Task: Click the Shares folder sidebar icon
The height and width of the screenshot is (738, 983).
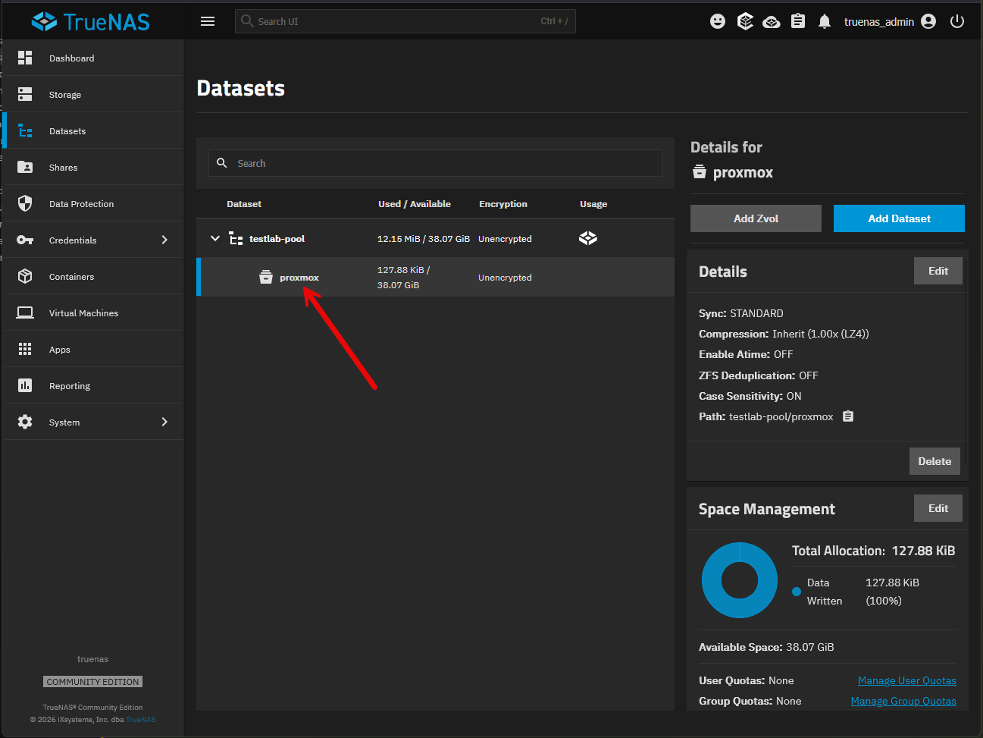Action: (x=25, y=167)
